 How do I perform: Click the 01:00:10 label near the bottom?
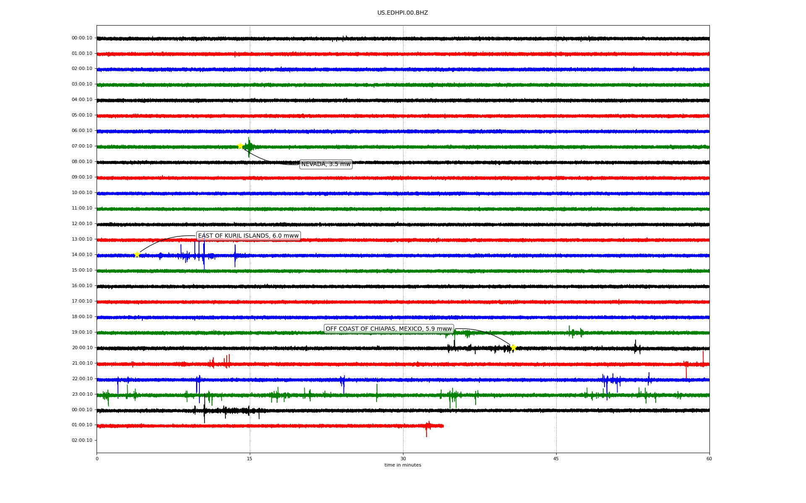click(82, 425)
